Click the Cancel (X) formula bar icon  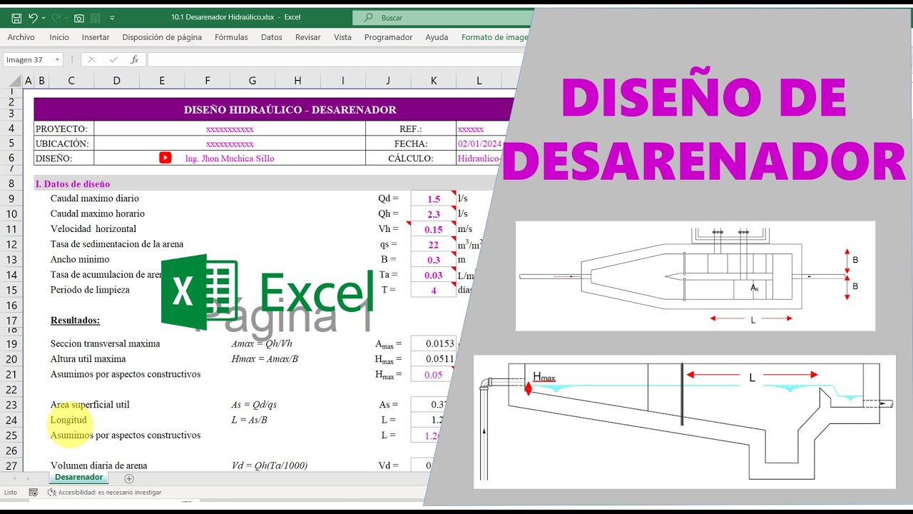click(x=91, y=60)
